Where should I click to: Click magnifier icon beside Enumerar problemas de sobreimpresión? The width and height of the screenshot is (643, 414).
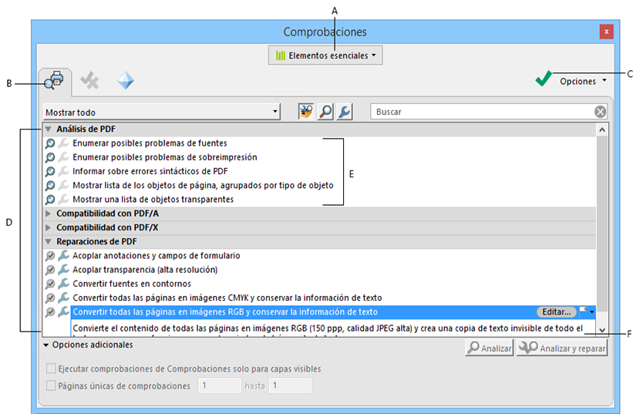[x=50, y=157]
